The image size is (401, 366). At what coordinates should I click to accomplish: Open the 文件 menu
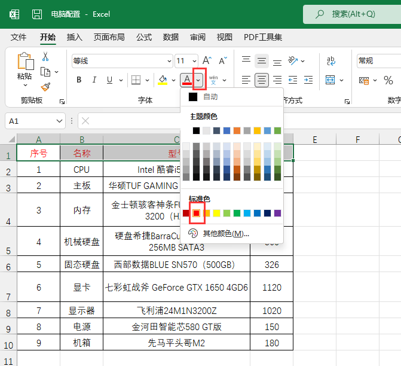19,37
